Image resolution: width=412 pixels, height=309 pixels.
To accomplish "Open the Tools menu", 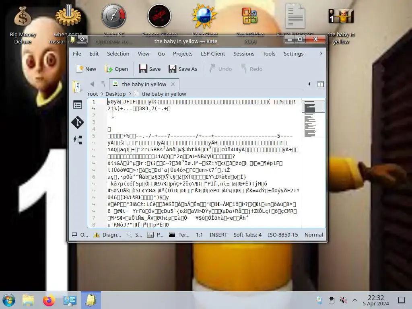I will 269,54.
